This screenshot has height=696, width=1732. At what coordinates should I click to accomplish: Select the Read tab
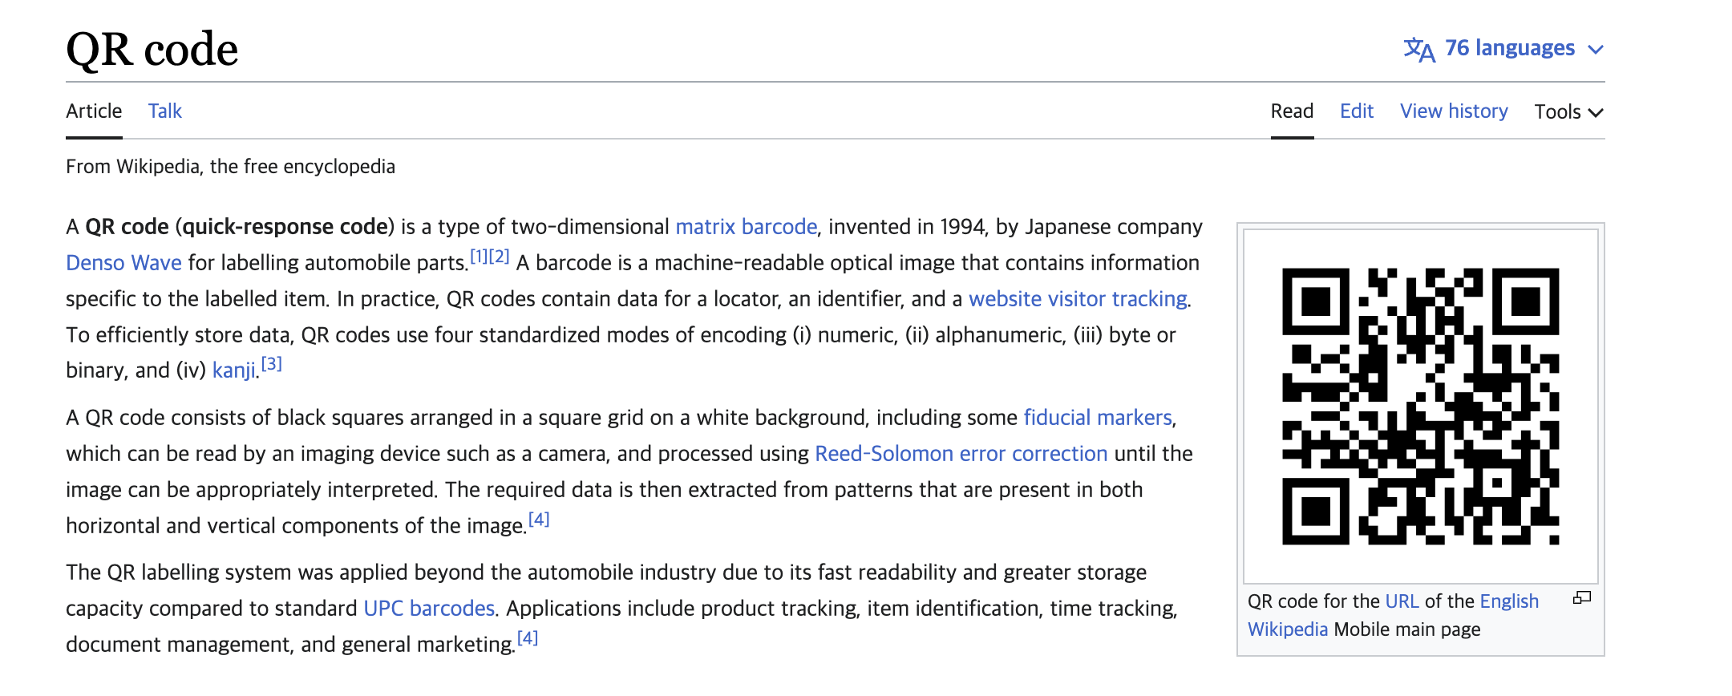1292,111
